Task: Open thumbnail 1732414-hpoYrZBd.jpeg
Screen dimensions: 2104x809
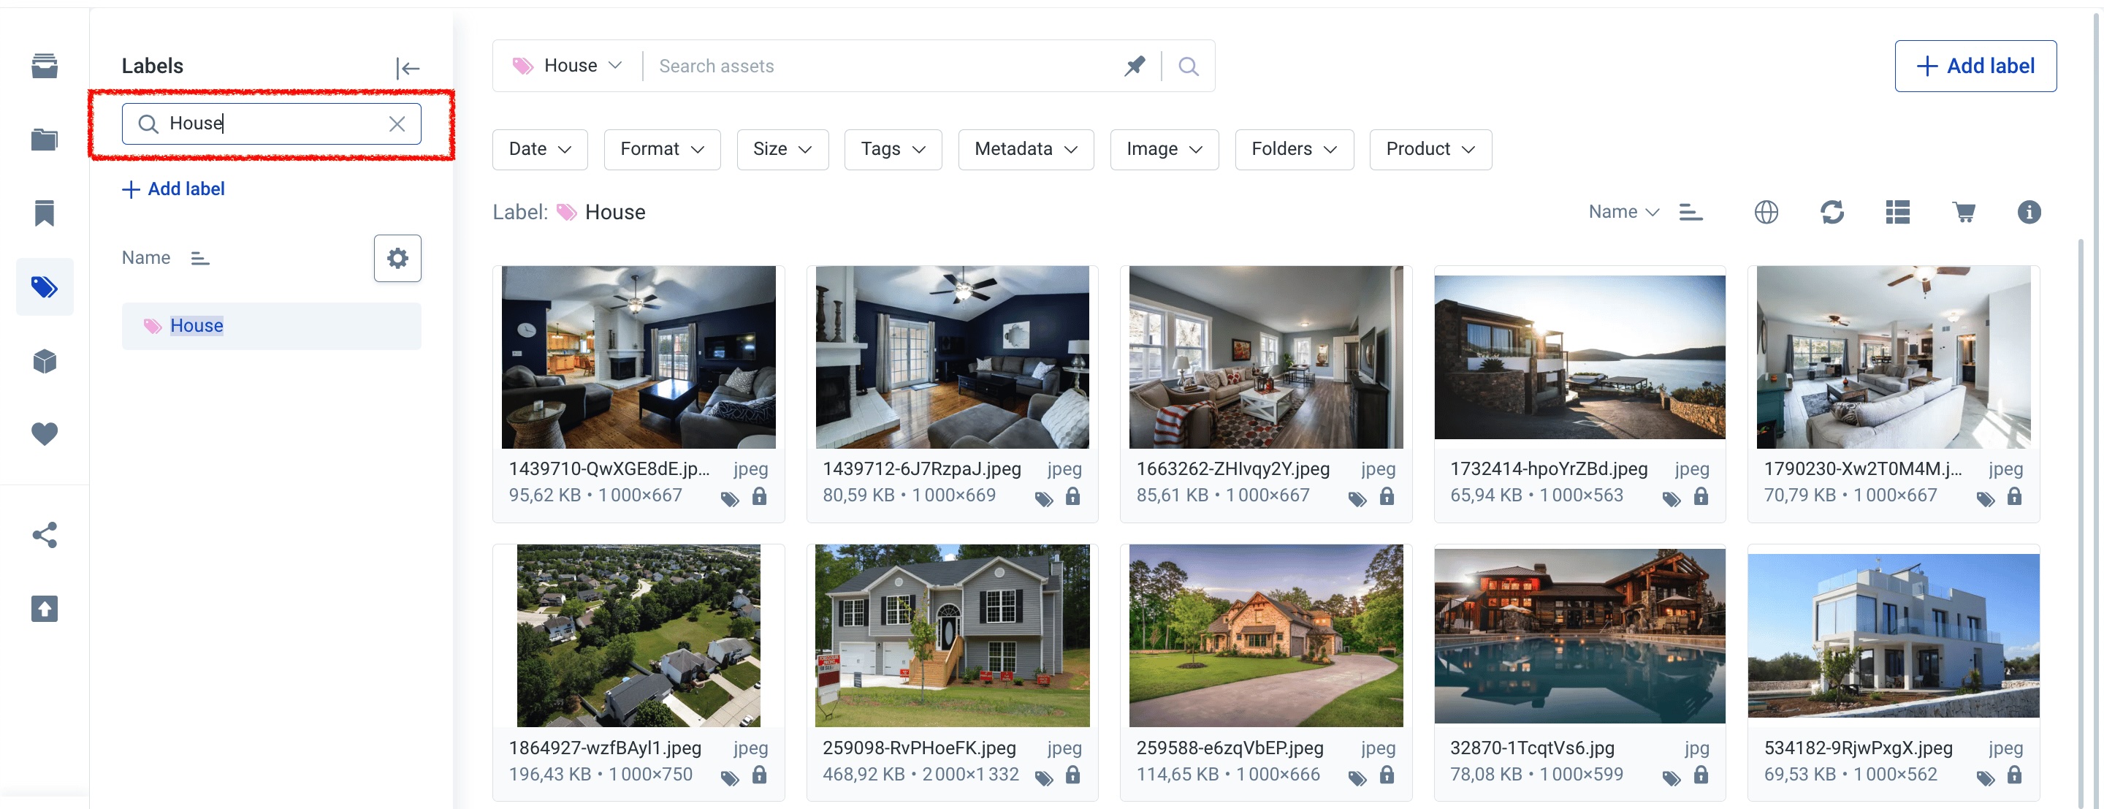Action: (1579, 357)
